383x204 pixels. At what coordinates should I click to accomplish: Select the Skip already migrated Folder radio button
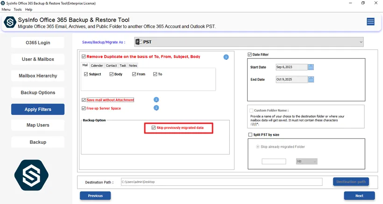point(257,147)
